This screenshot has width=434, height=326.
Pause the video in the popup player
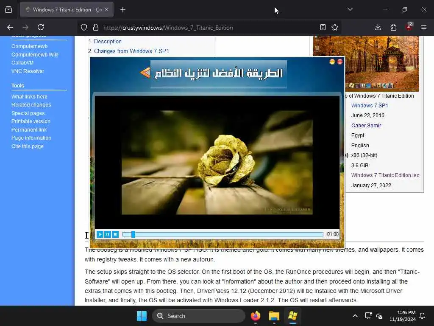pos(108,234)
